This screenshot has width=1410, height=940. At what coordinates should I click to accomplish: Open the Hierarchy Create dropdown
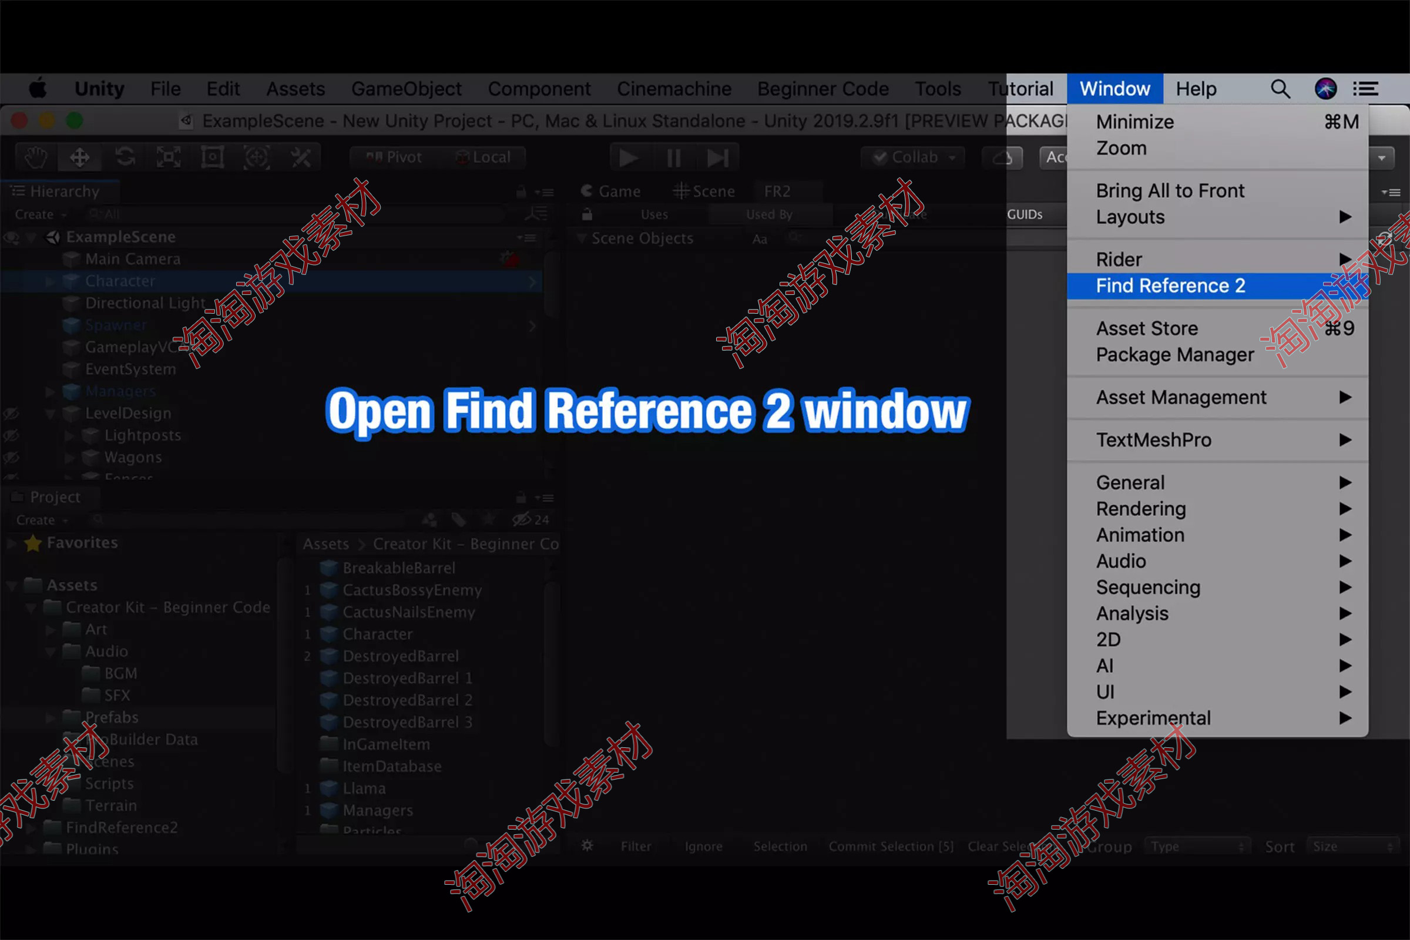pyautogui.click(x=41, y=214)
